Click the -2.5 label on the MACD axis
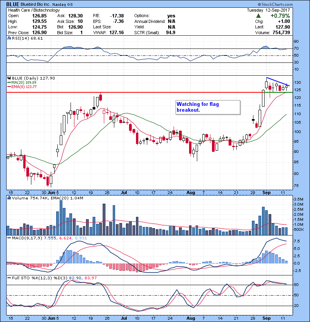This screenshot has height=322, width=310. coord(298,271)
